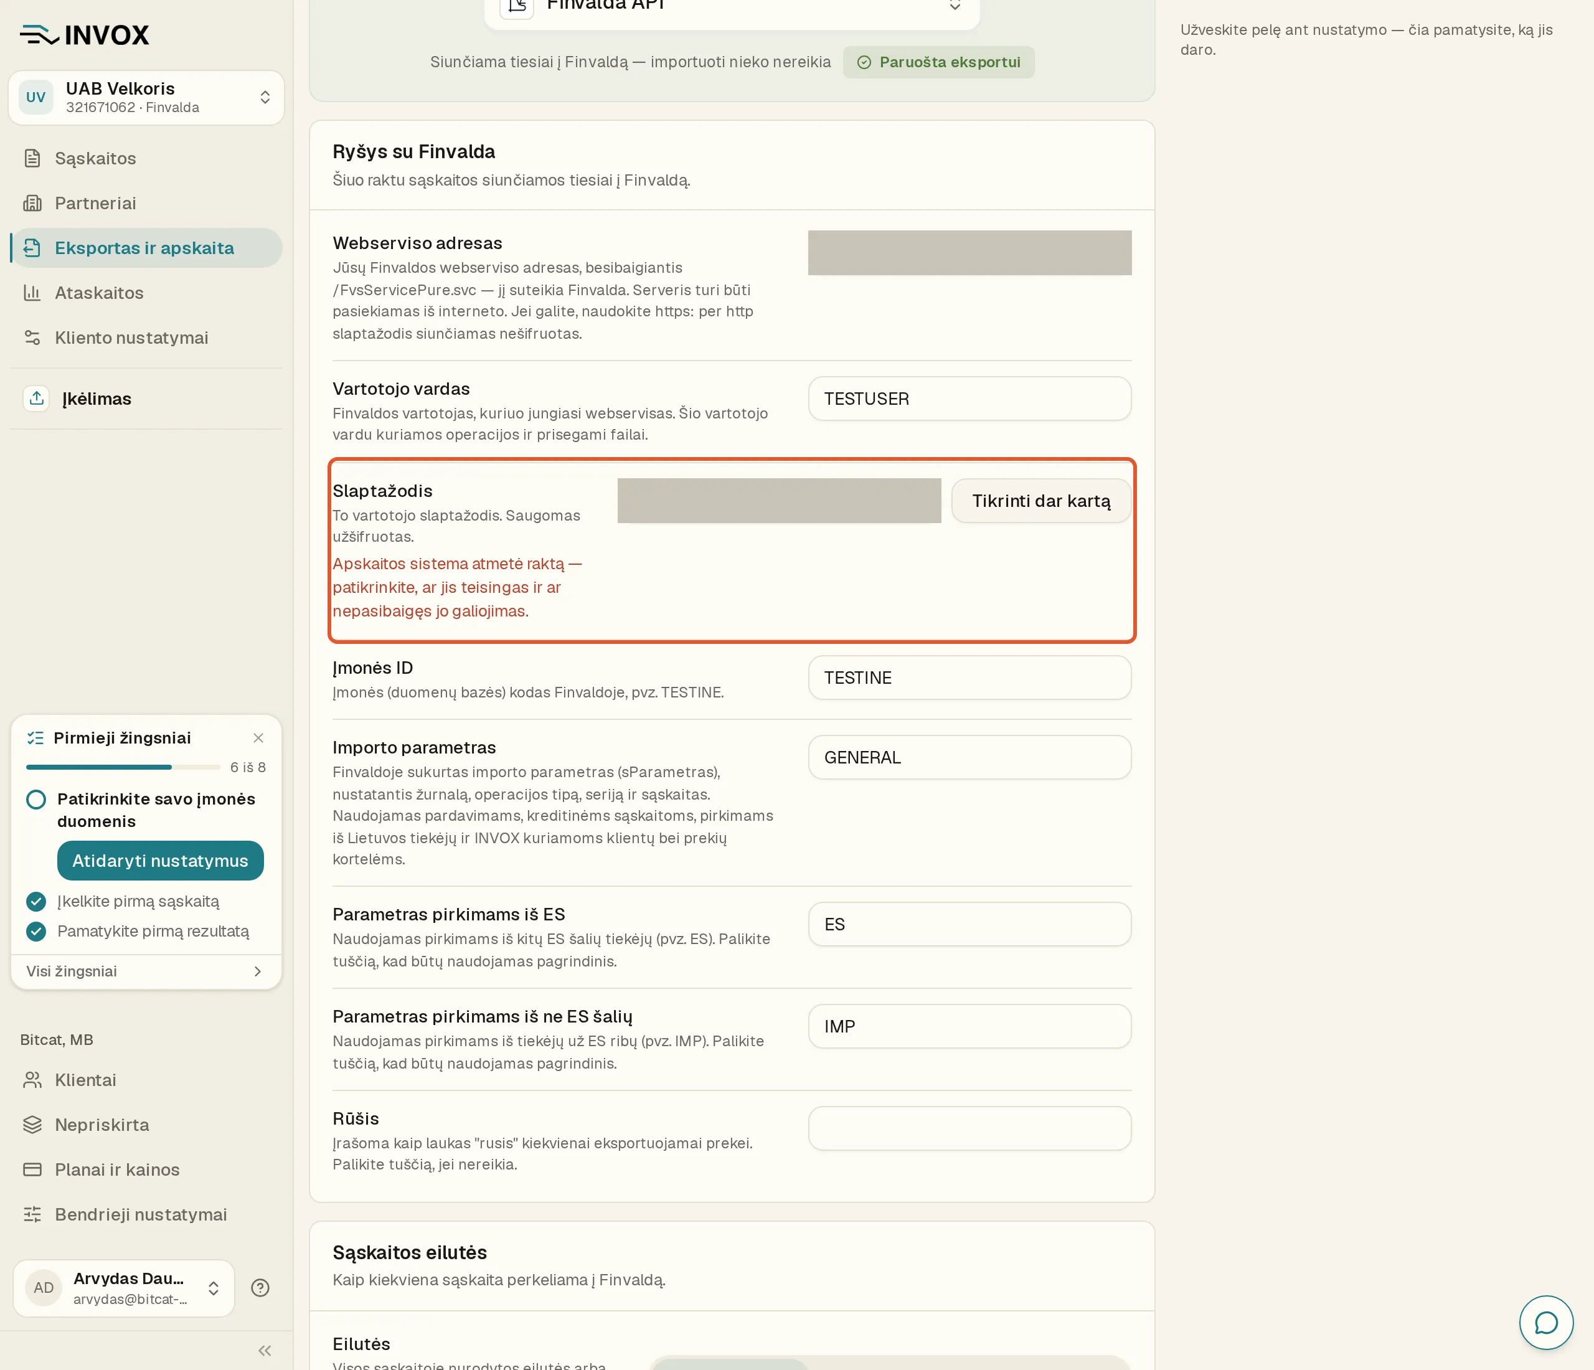The image size is (1594, 1370).
Task: Close the Pirmieji žingsniai panel
Action: (x=258, y=739)
